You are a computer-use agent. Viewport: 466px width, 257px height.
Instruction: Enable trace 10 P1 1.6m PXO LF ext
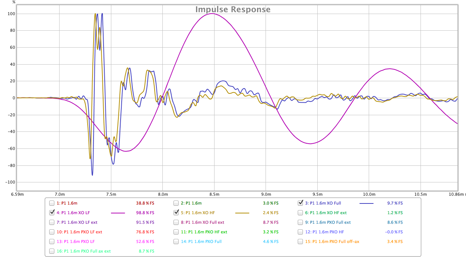[52, 232]
